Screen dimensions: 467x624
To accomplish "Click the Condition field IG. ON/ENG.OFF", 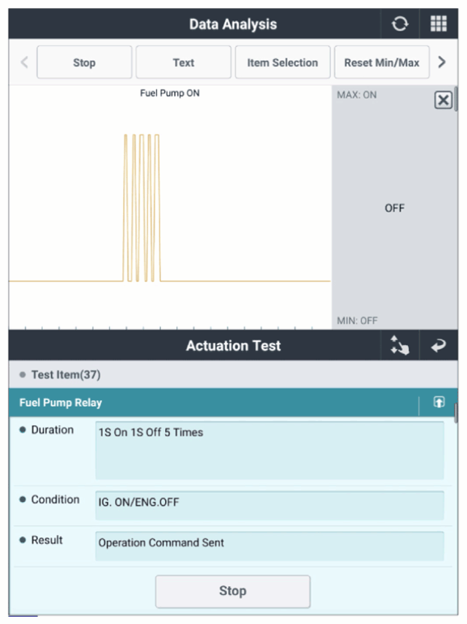I will 270,505.
